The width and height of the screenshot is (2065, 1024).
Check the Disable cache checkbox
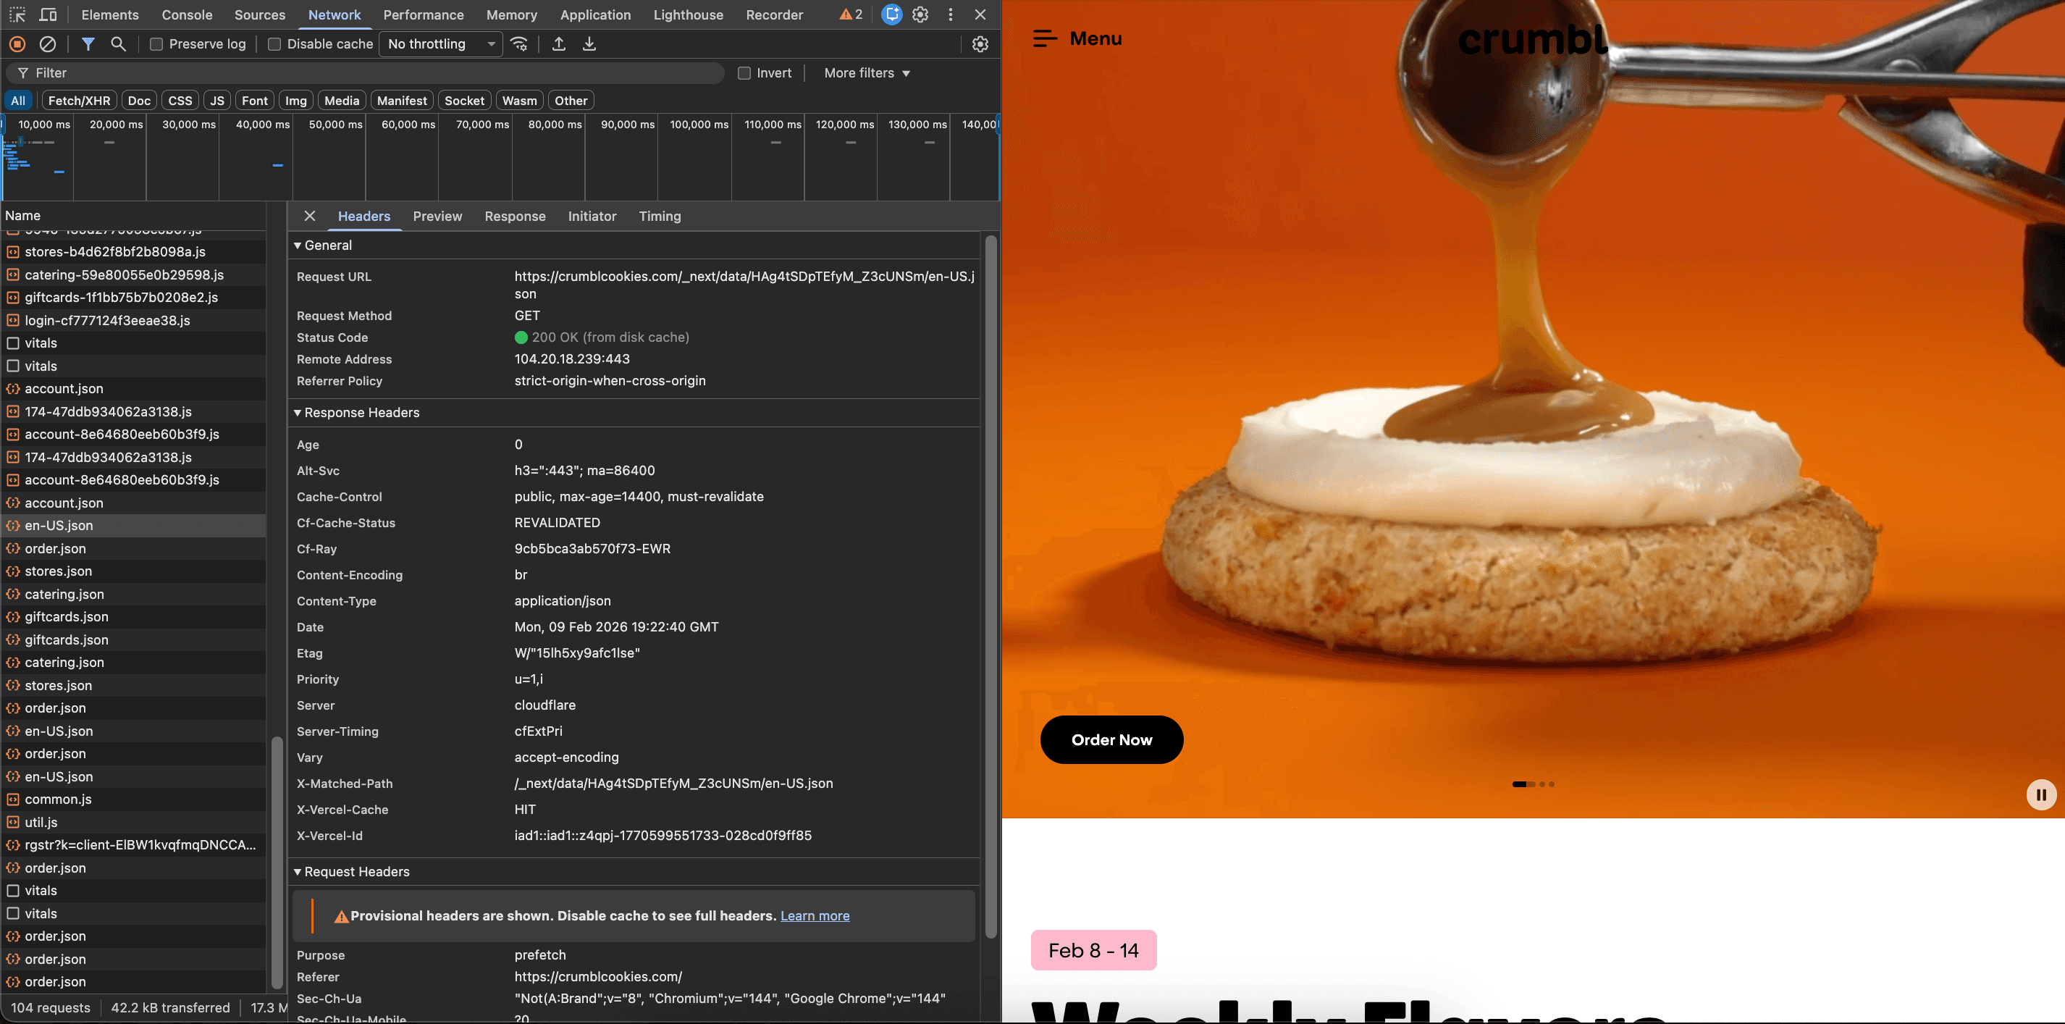[274, 44]
